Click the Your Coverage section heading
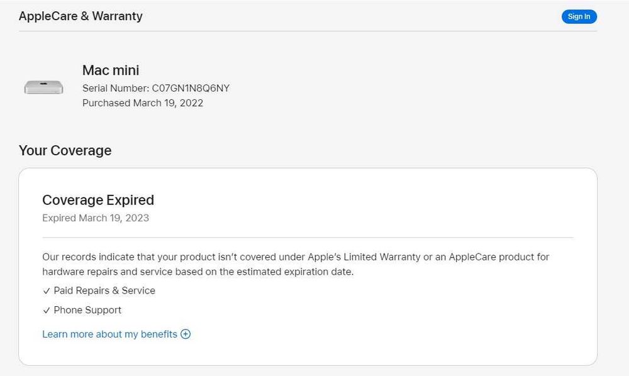Viewport: 629px width, 376px height. click(65, 151)
